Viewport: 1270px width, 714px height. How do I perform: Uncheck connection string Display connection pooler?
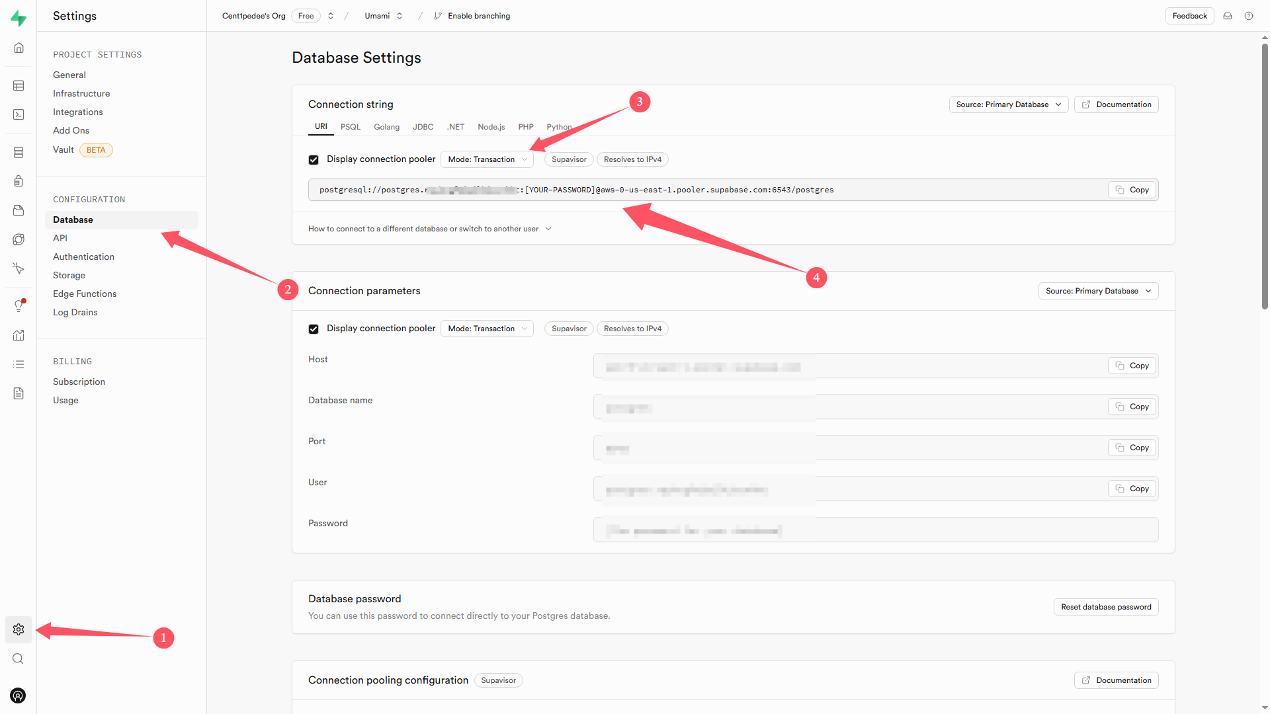pyautogui.click(x=314, y=160)
